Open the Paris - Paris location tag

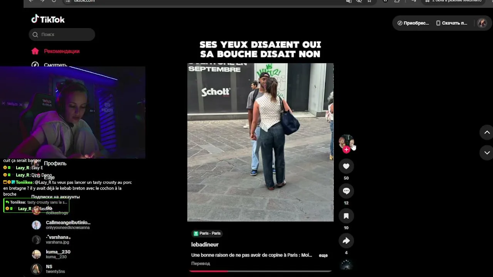point(207,233)
